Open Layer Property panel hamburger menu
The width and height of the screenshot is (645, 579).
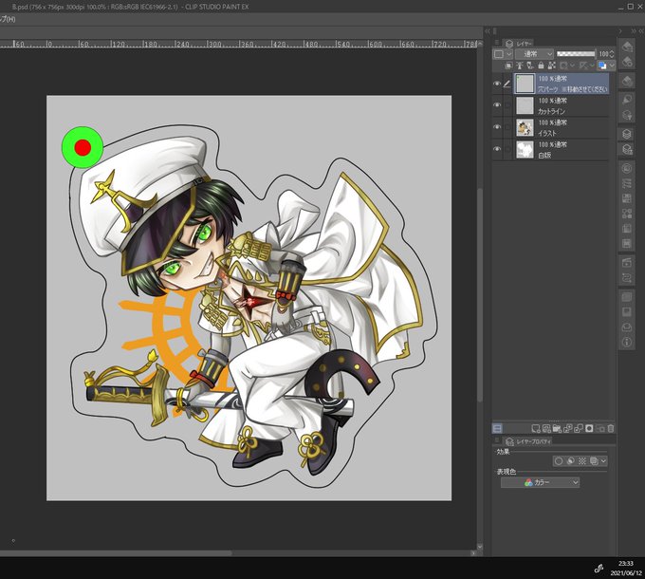497,440
